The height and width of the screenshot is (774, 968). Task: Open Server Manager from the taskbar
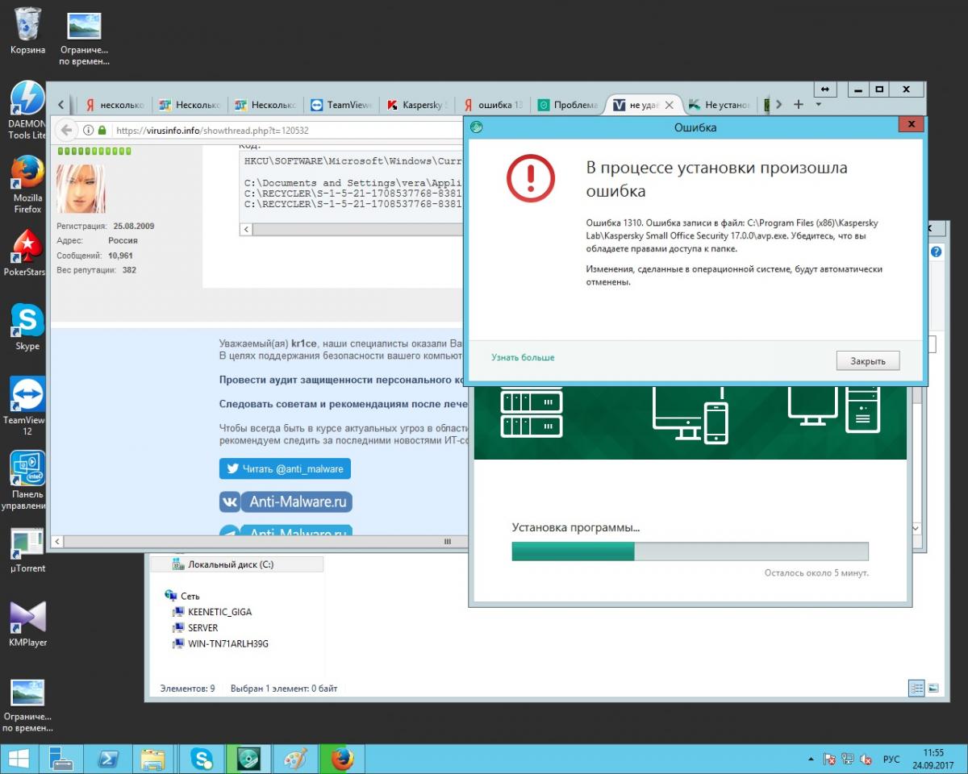point(61,759)
